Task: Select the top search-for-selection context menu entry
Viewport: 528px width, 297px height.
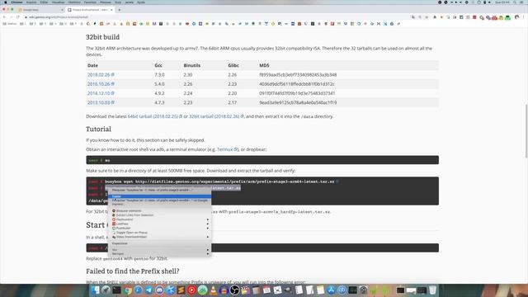Action: pos(159,190)
